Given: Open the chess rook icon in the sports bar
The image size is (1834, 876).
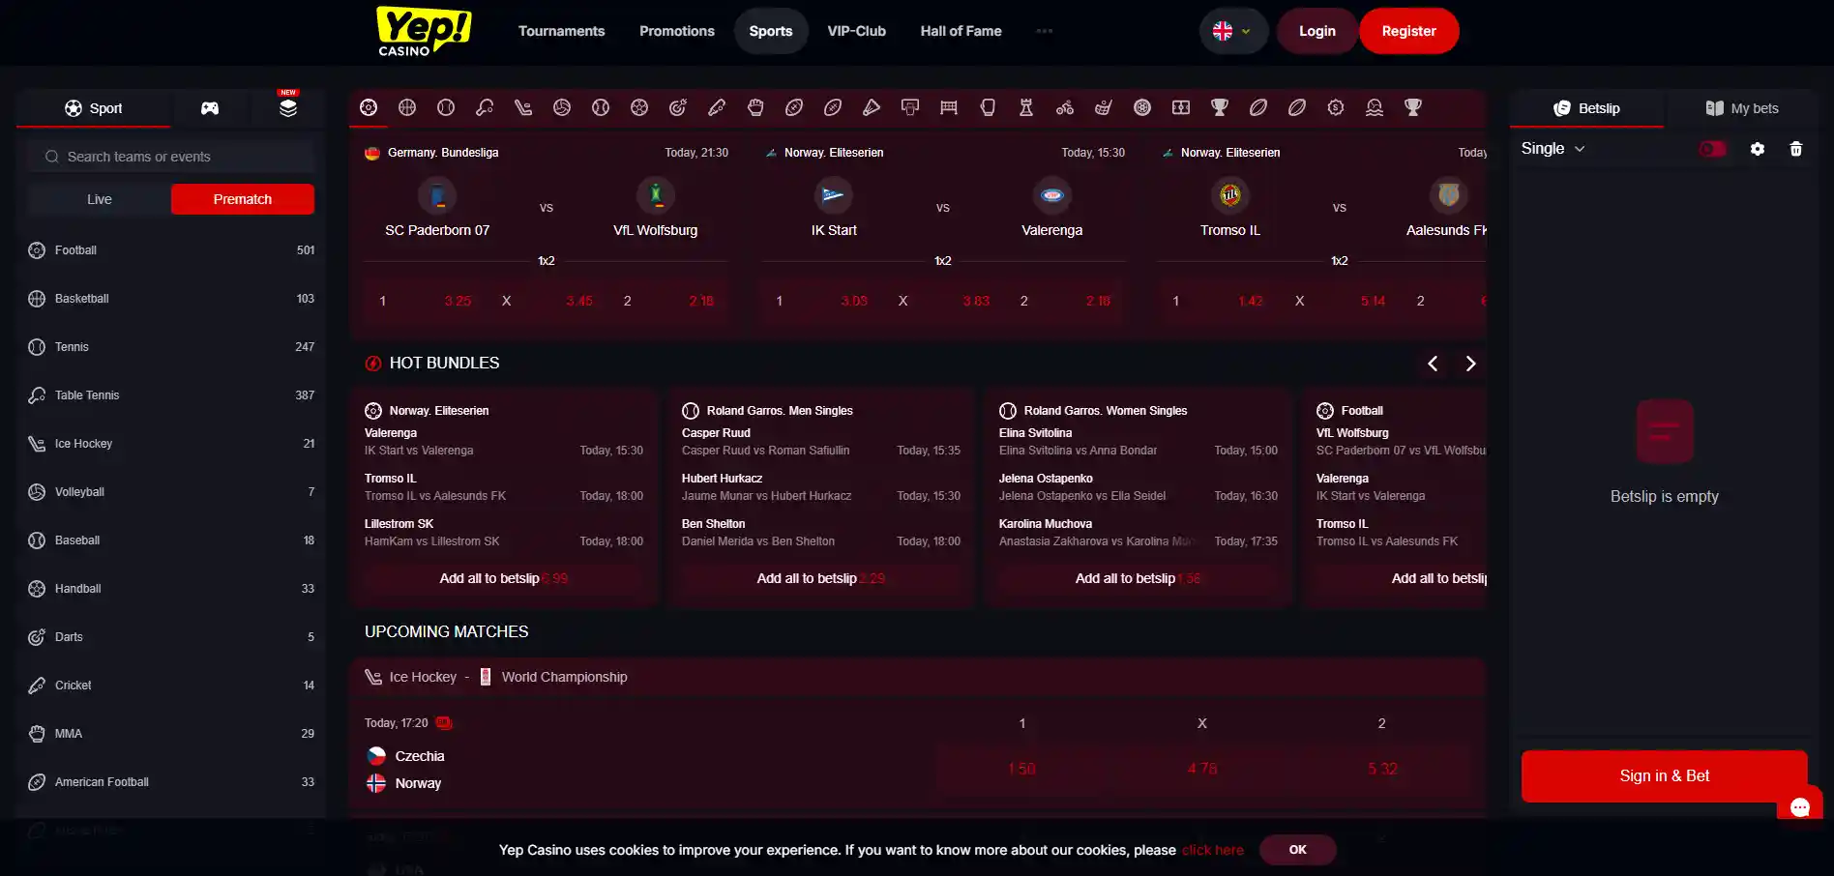Looking at the screenshot, I should 1026,107.
